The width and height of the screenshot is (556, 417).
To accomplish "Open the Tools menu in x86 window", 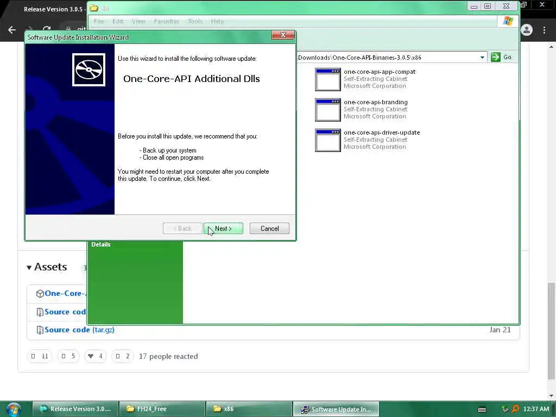I will [x=195, y=21].
